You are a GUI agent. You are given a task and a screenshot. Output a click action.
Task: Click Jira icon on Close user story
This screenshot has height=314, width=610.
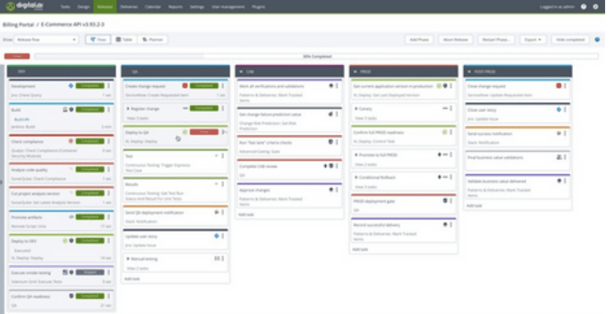(x=559, y=110)
